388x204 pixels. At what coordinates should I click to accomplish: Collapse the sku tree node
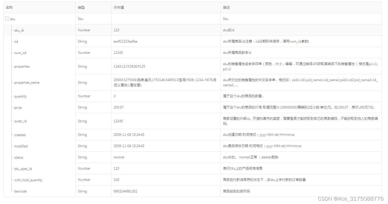[7, 19]
